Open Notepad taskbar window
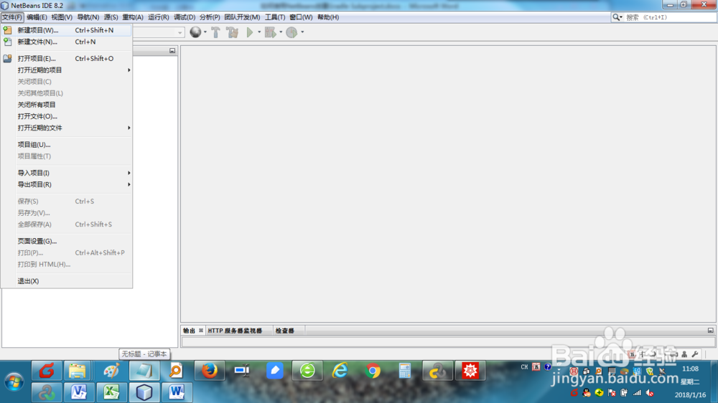 (x=144, y=371)
